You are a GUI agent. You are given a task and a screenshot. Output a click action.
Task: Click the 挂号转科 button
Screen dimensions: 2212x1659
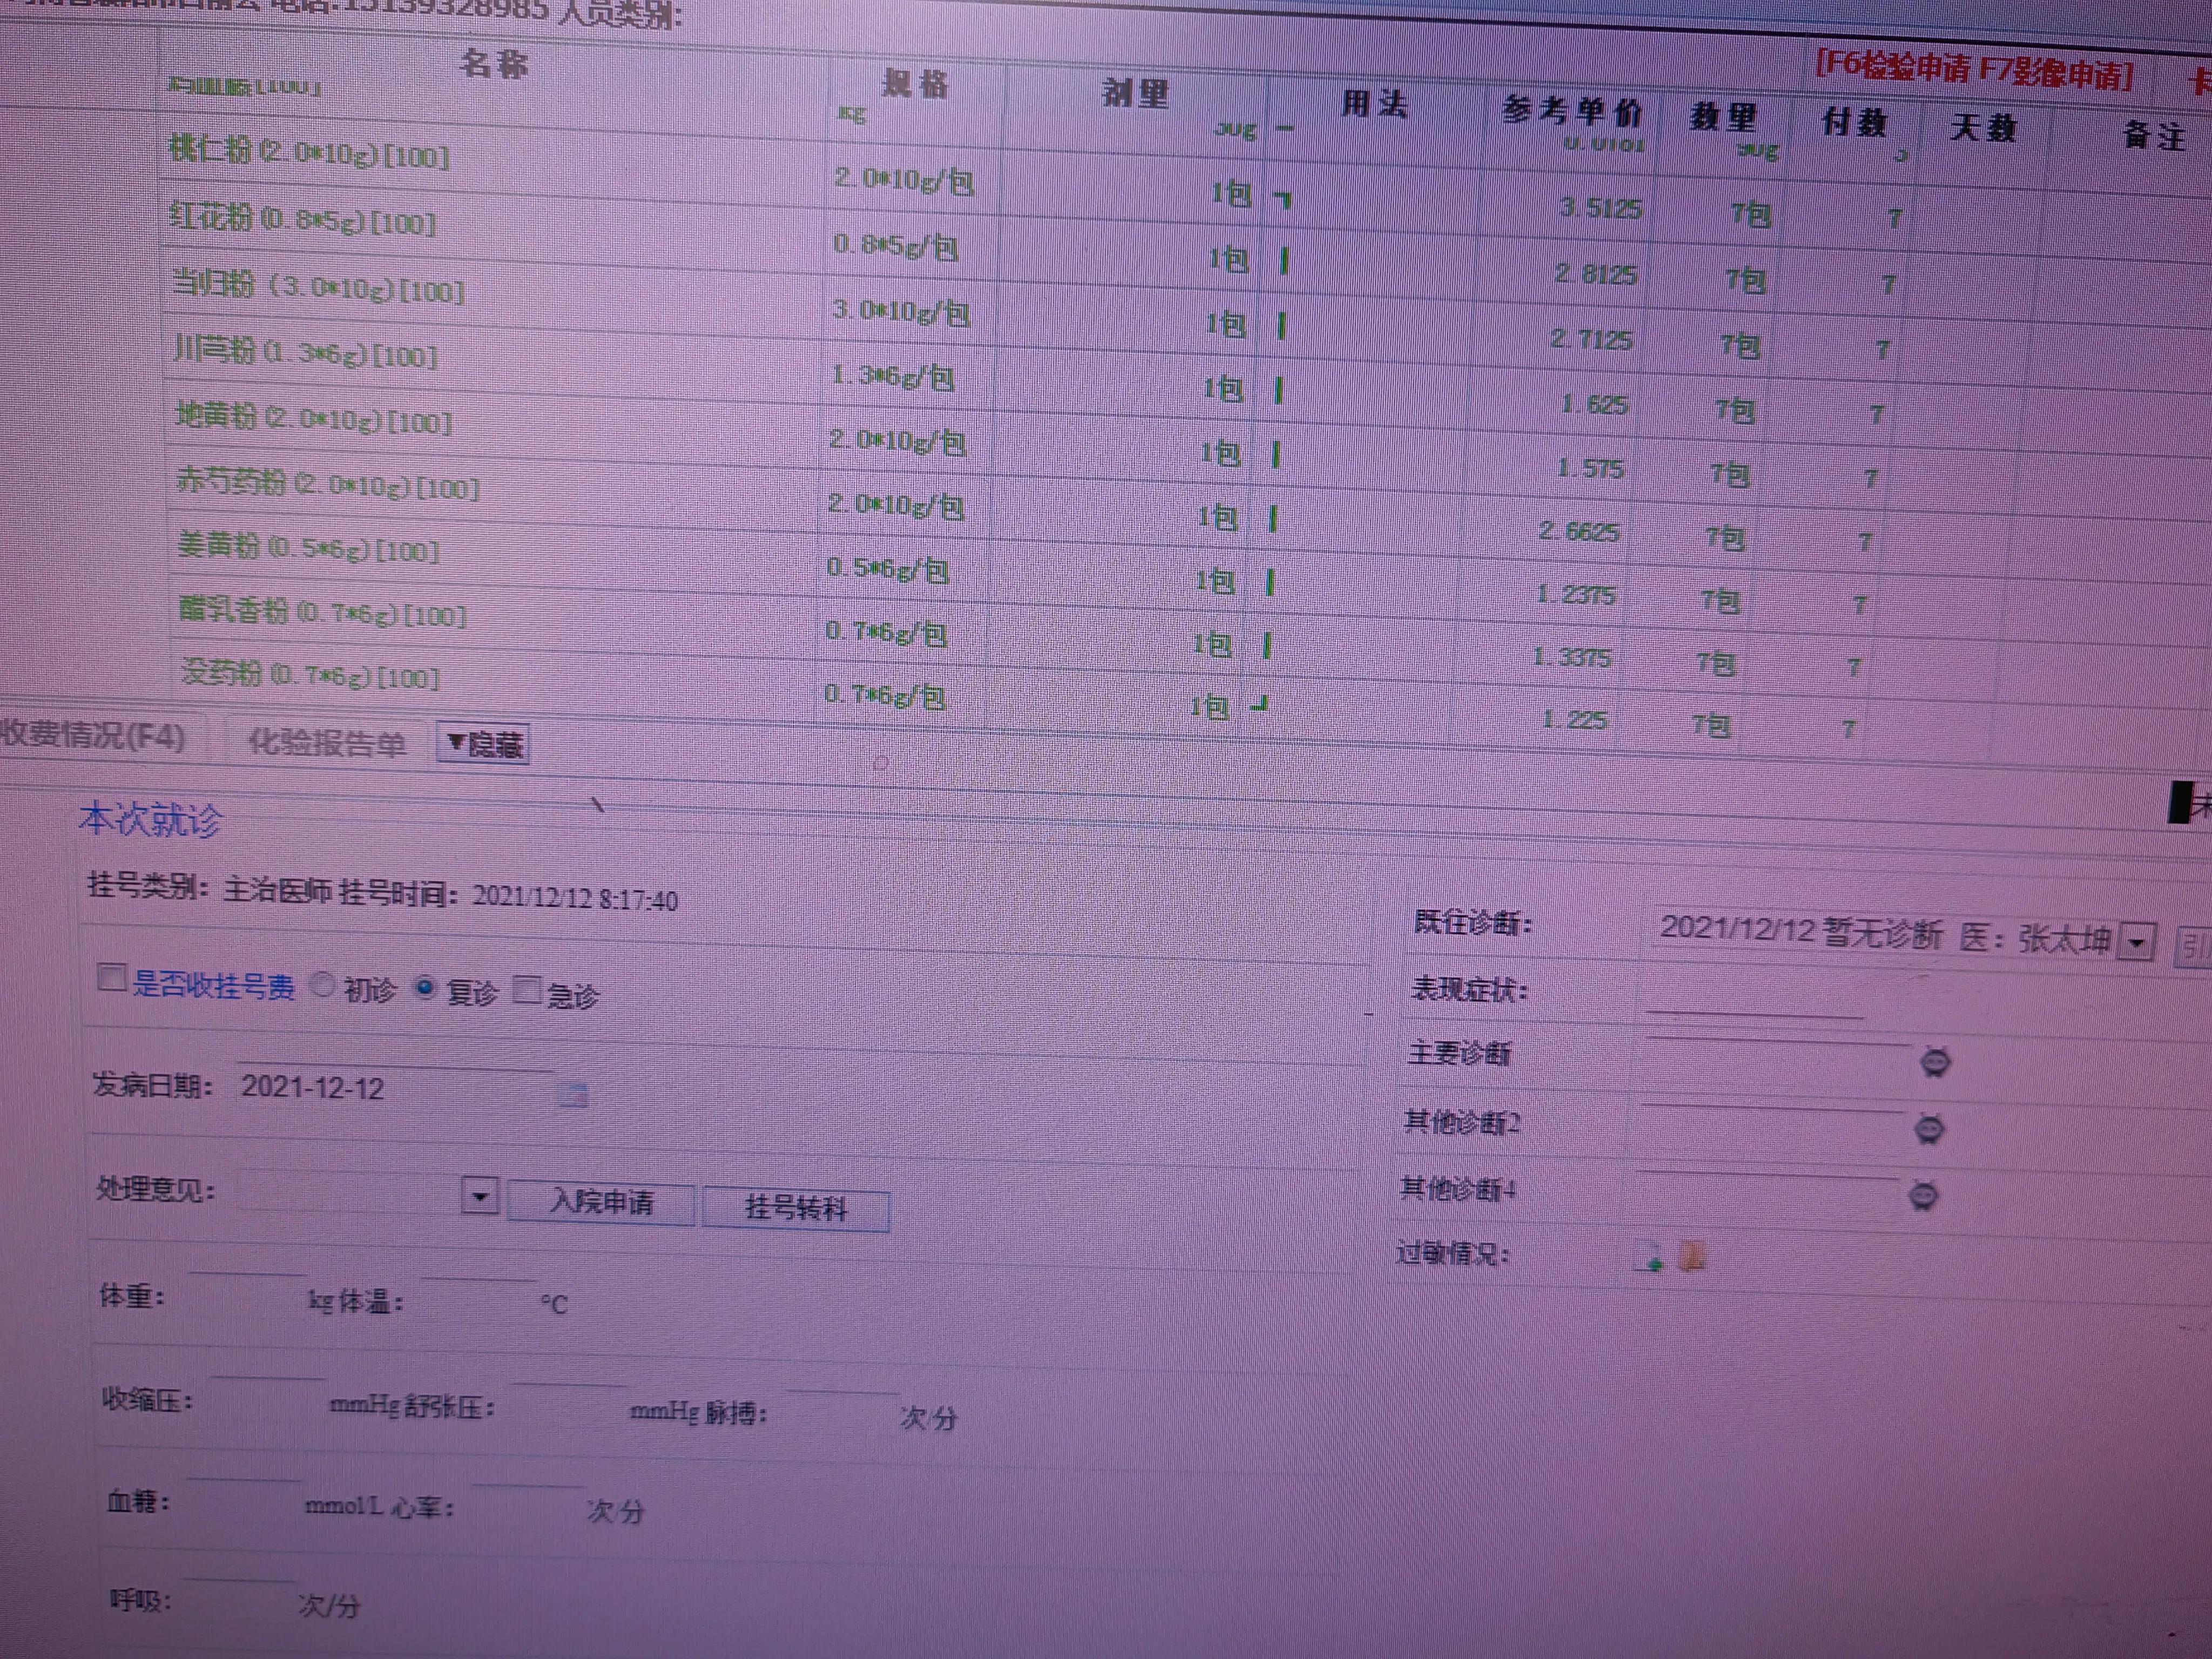tap(795, 1209)
